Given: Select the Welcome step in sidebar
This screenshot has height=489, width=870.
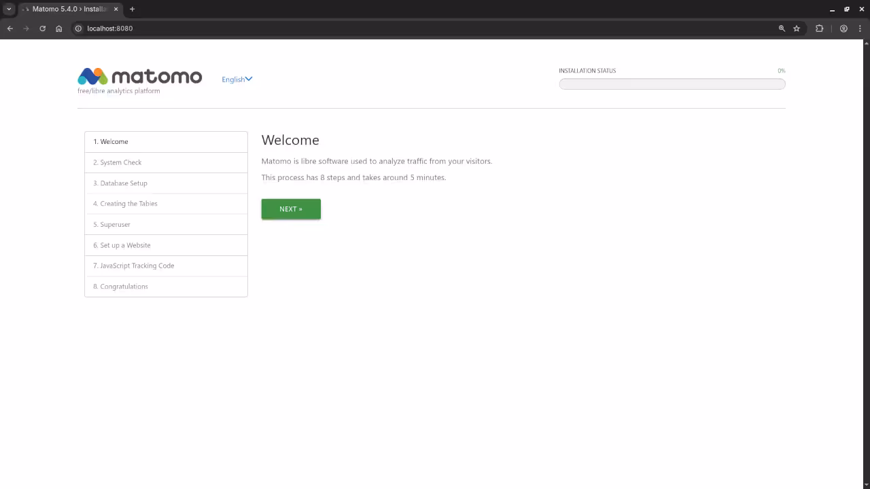Looking at the screenshot, I should (x=166, y=142).
